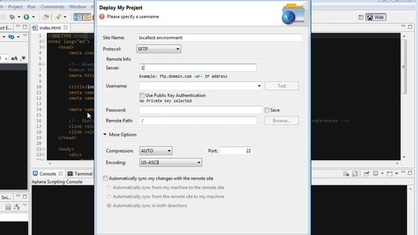Collapse the More Options section
The height and width of the screenshot is (235, 418).
tap(104, 134)
